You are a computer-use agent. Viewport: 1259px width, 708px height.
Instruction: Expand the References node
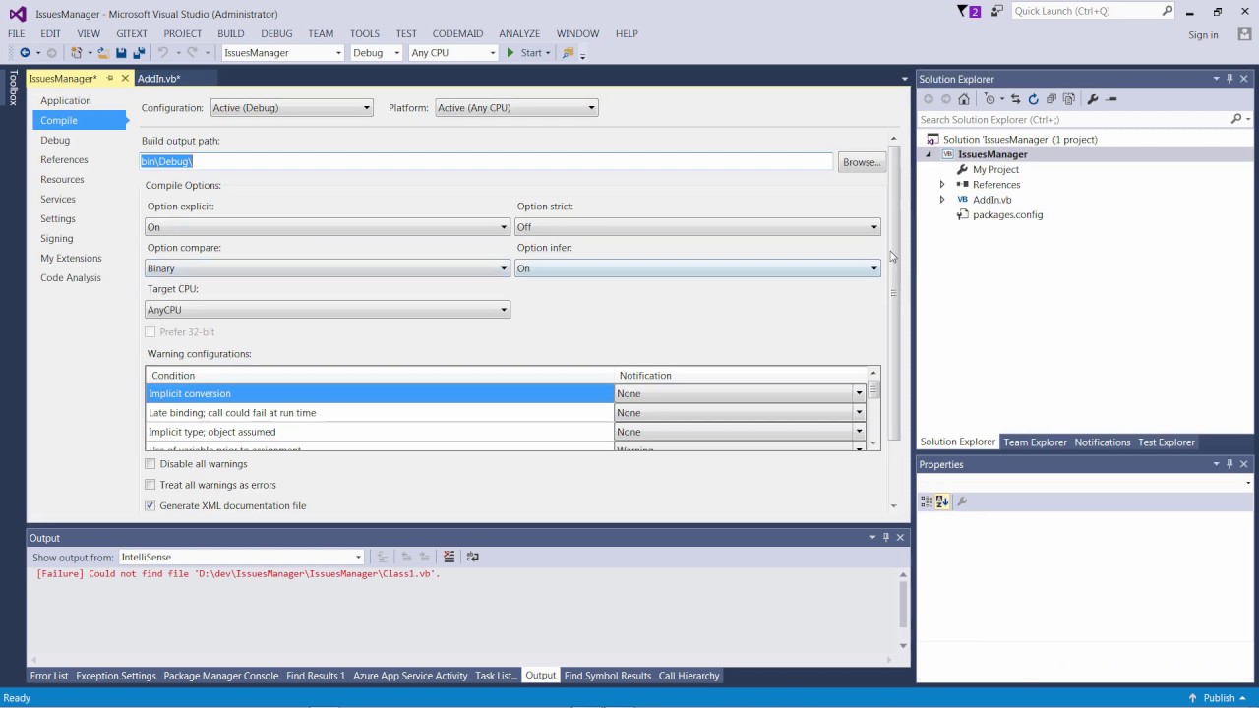[942, 185]
